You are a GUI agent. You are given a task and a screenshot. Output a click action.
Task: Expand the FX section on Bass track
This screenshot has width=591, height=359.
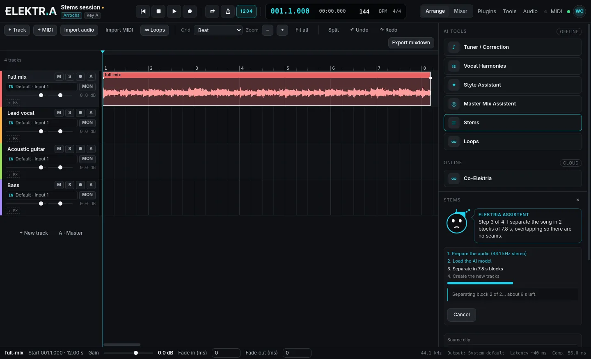pos(13,211)
